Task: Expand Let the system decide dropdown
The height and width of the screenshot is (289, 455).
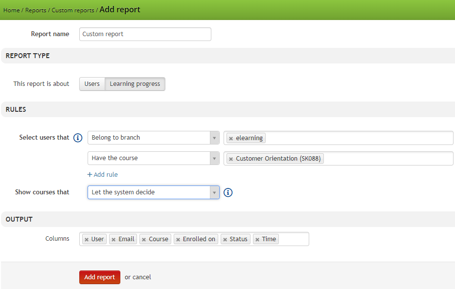Action: pos(154,192)
